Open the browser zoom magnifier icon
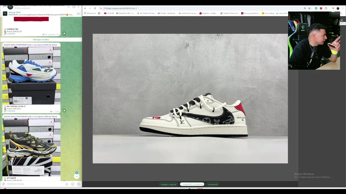This screenshot has width=346, height=194. click(x=305, y=8)
